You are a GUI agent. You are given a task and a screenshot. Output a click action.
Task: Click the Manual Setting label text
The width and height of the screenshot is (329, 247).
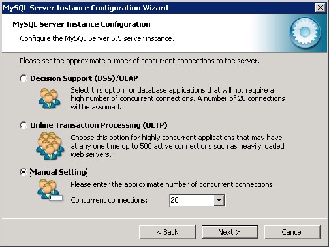58,172
